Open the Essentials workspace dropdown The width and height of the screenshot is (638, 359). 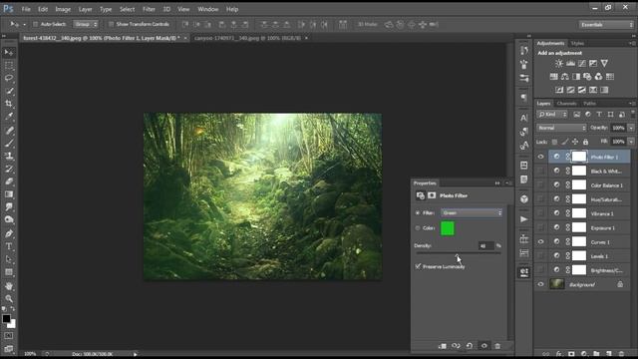606,24
